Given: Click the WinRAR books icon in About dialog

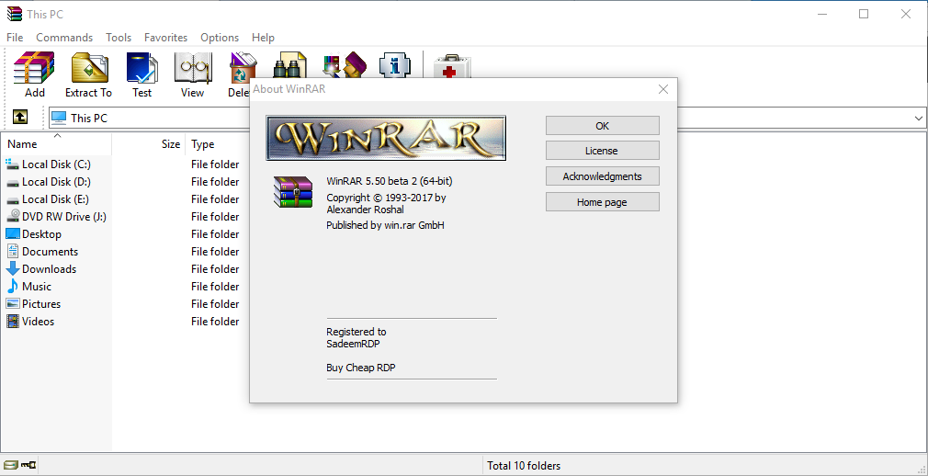Looking at the screenshot, I should 292,191.
